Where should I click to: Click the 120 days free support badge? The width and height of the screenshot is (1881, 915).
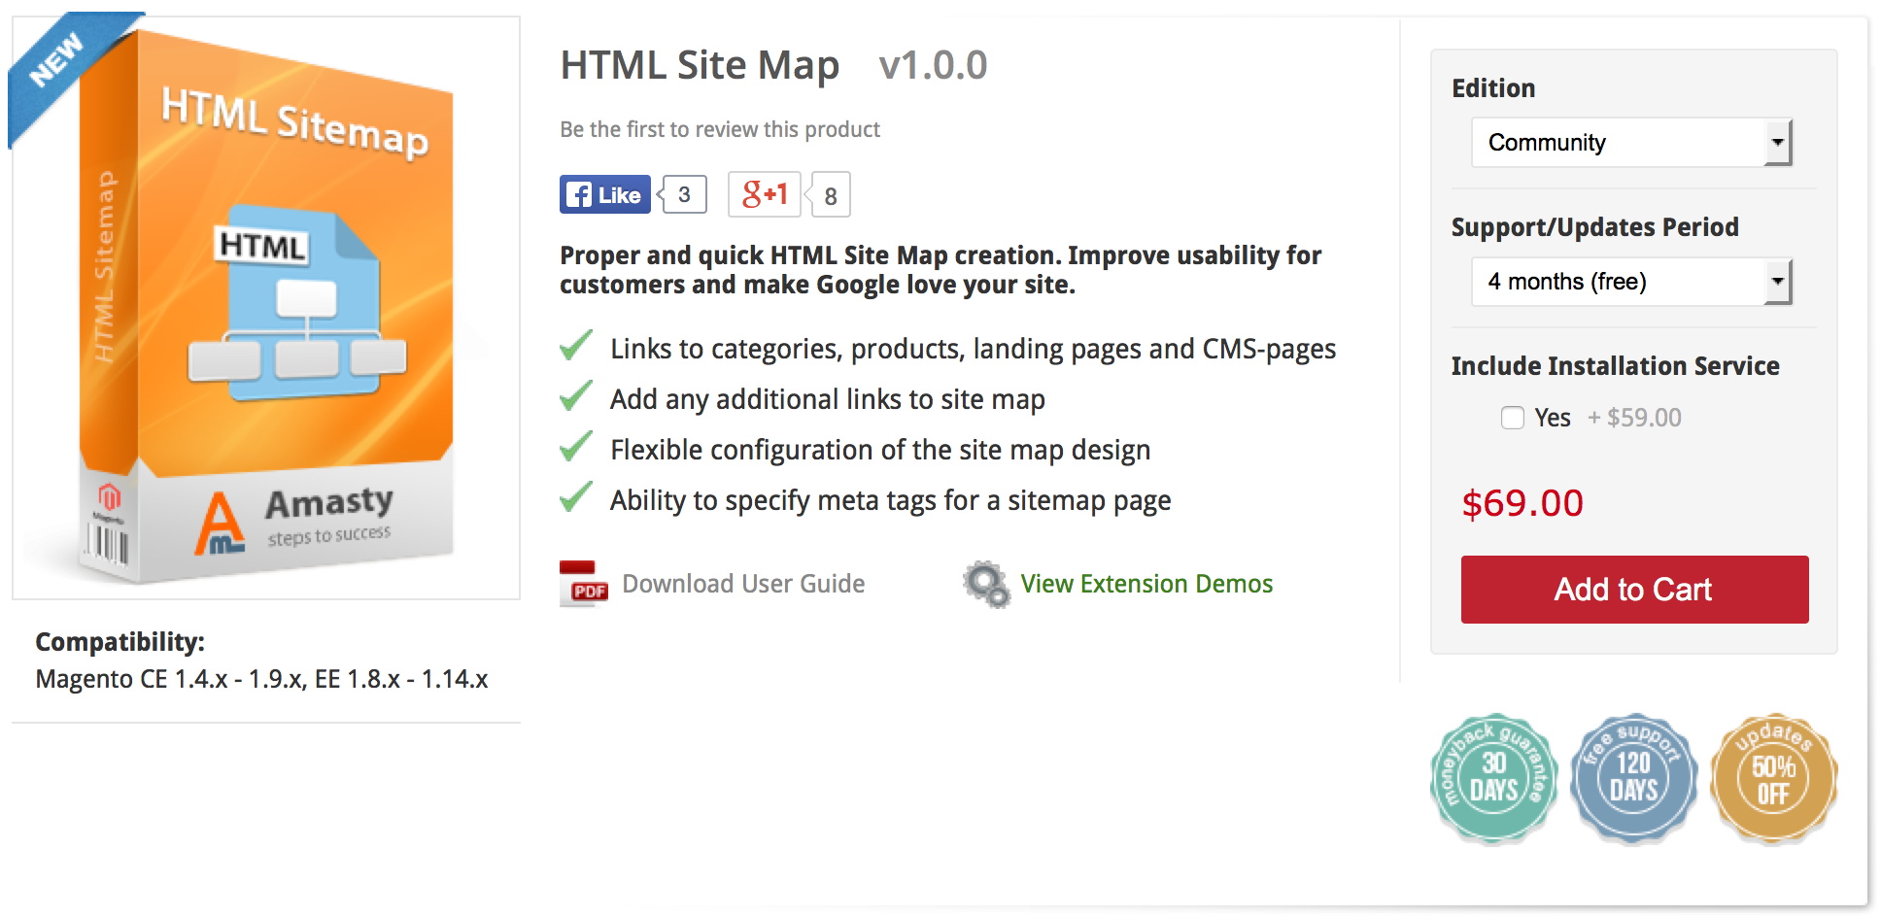[x=1633, y=778]
